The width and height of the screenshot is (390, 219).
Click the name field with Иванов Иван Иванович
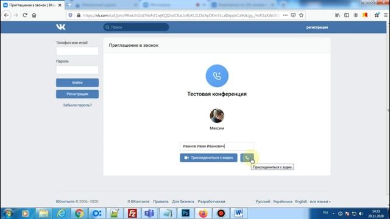(217, 146)
